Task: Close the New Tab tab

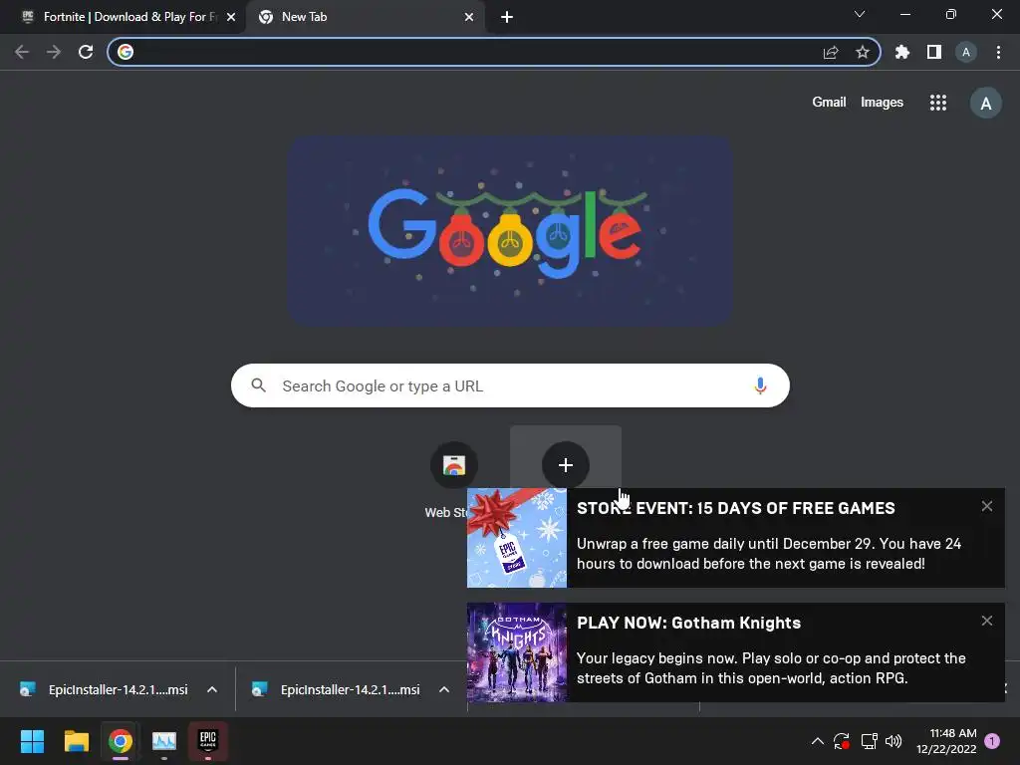Action: click(x=469, y=17)
